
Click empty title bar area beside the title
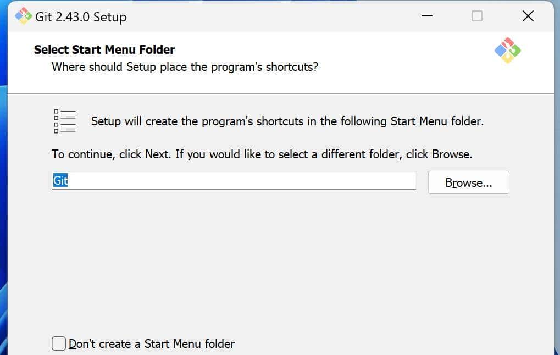point(275,16)
